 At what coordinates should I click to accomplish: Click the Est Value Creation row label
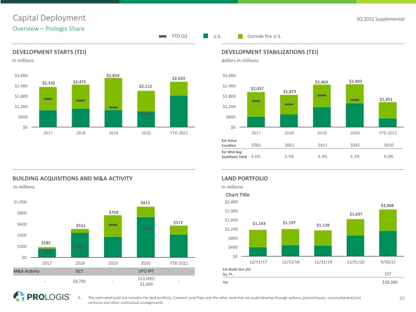click(229, 143)
